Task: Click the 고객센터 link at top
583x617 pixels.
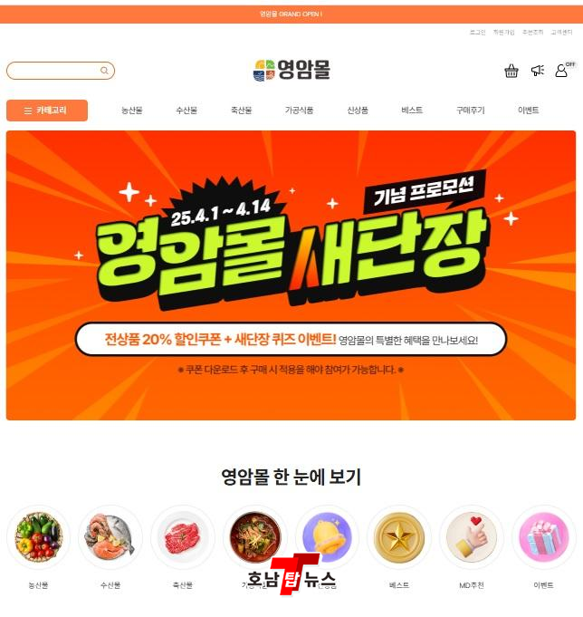Action: 561,33
